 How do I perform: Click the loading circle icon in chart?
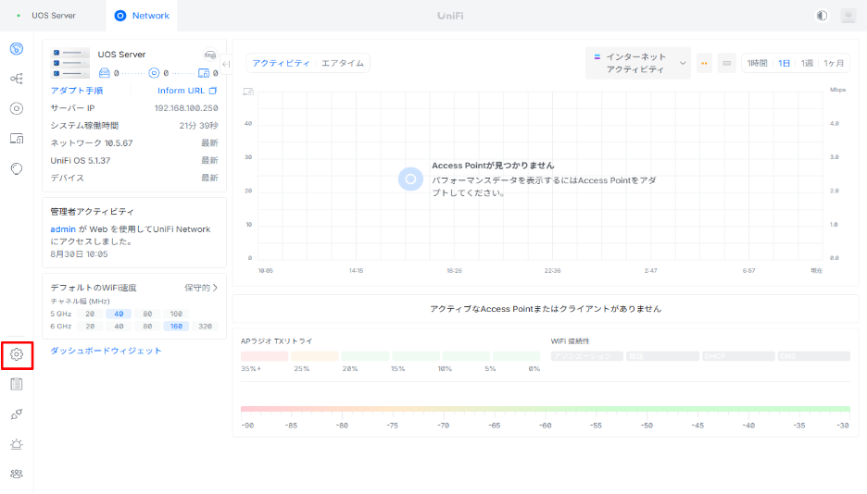point(411,179)
